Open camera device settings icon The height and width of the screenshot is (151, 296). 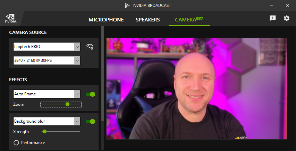click(x=90, y=47)
